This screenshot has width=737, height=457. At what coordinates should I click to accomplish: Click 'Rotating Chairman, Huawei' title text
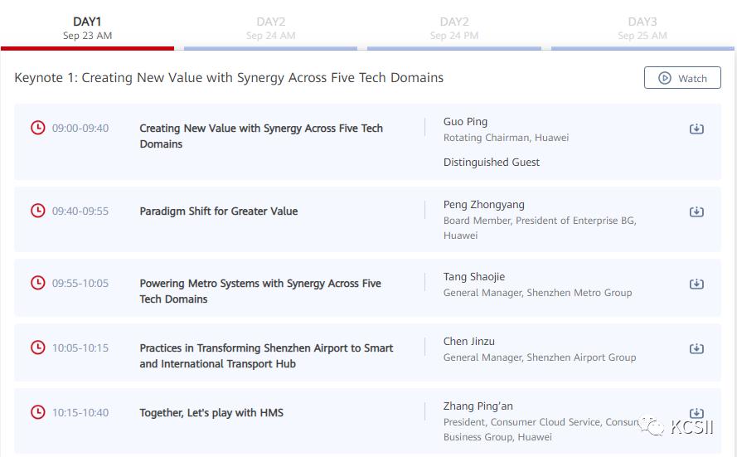507,138
